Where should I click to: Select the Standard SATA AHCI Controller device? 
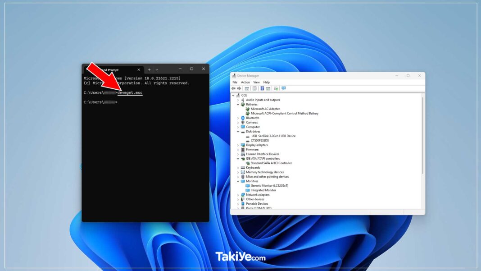tap(271, 163)
